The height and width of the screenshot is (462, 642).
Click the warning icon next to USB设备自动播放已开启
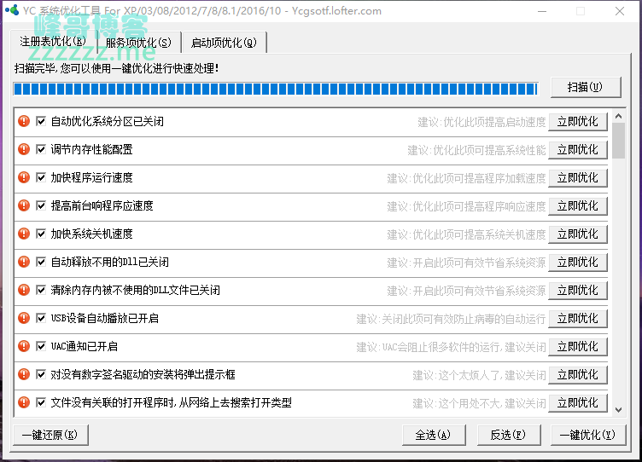[x=24, y=318]
